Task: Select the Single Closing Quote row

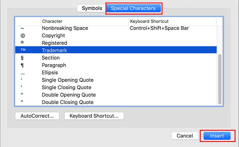Action: pos(116,88)
